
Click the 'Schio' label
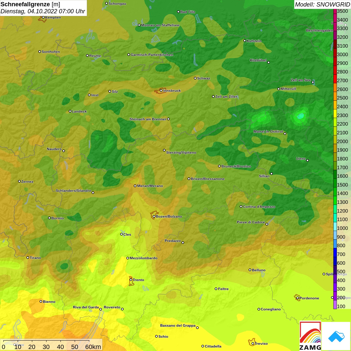click(163, 336)
